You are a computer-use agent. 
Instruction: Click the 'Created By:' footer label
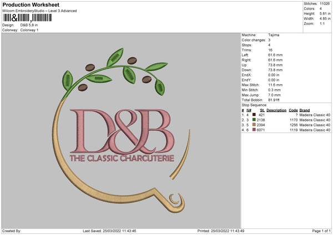tap(12, 231)
